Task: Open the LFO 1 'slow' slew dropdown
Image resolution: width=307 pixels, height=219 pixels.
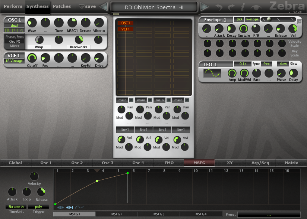Action: (x=283, y=64)
